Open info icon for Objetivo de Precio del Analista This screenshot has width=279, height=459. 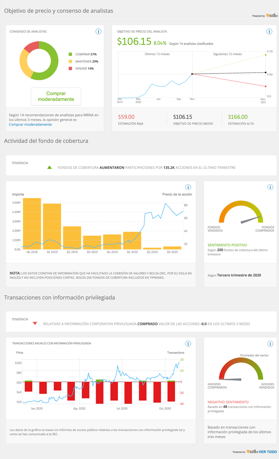269,32
